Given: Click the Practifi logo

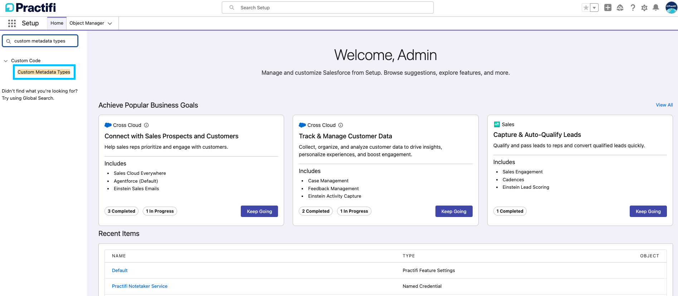Looking at the screenshot, I should coord(31,8).
